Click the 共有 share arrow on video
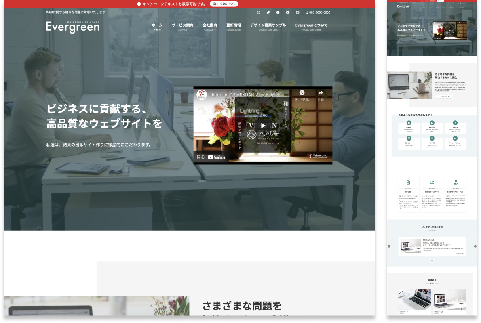 tap(321, 94)
